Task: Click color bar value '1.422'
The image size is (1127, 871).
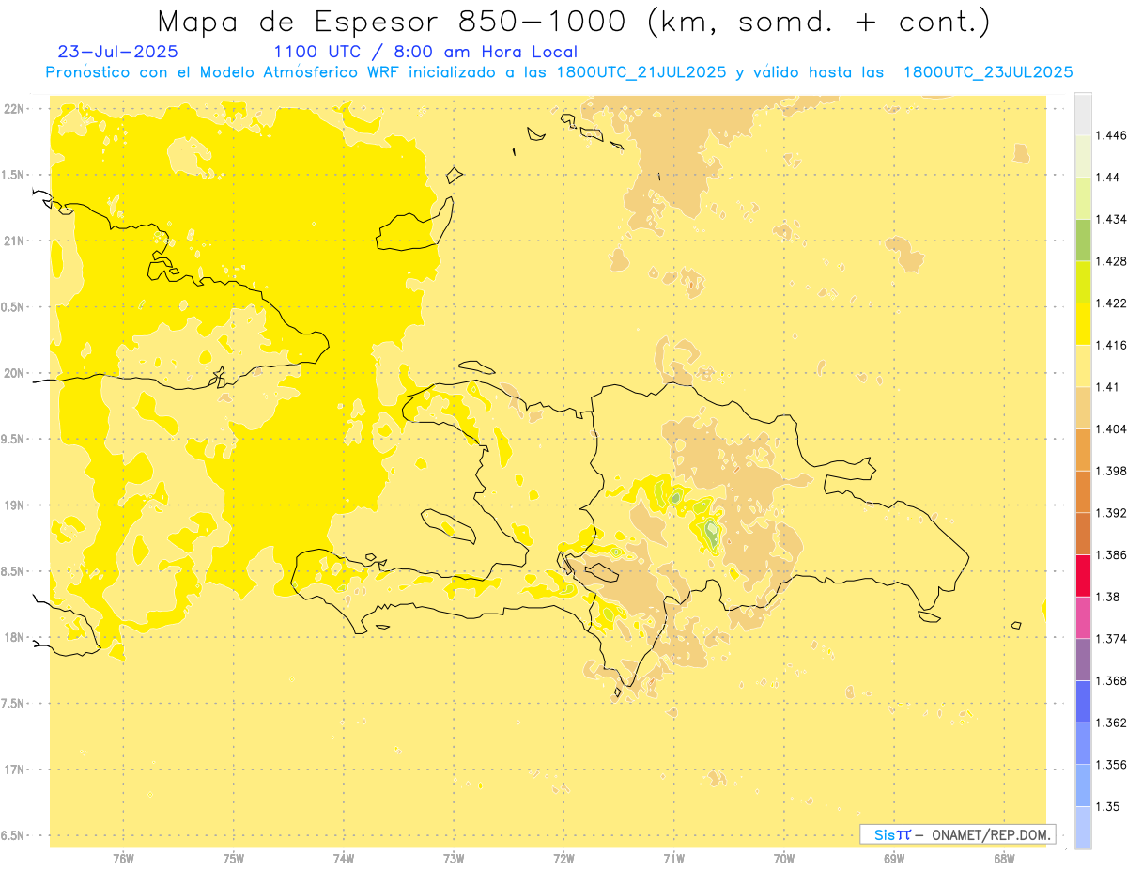Action: coord(1110,303)
